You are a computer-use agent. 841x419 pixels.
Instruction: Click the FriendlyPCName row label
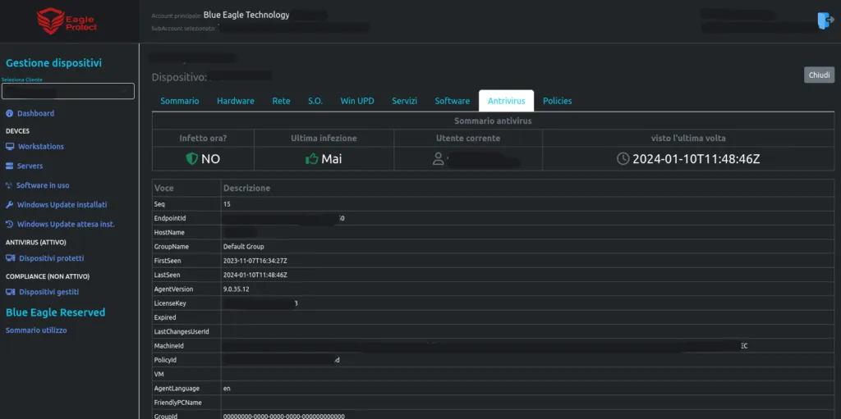(x=178, y=403)
